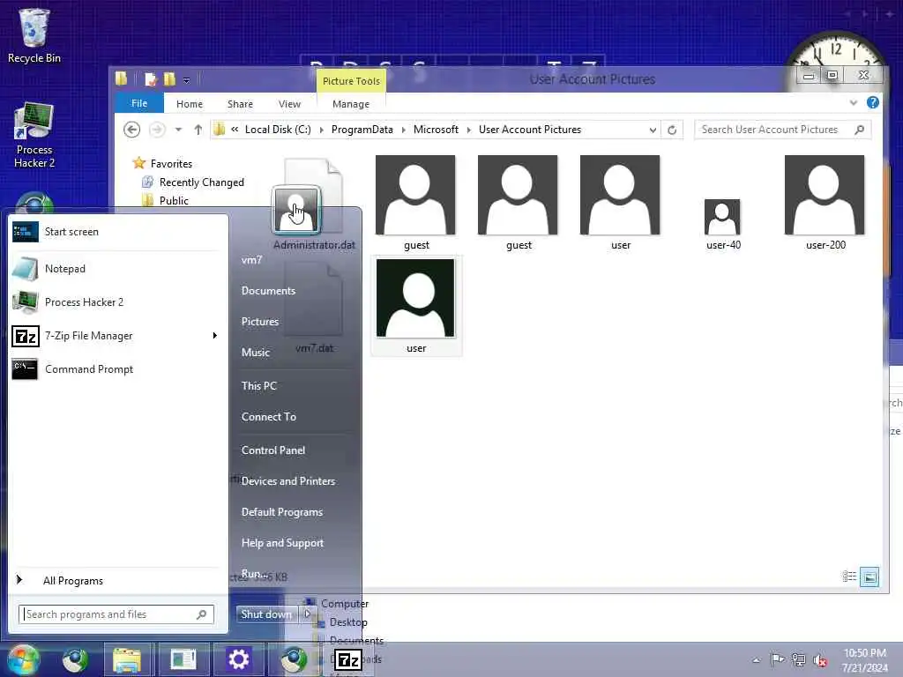903x677 pixels.
Task: Open Devices and Printers from the Start menu
Action: tap(288, 481)
